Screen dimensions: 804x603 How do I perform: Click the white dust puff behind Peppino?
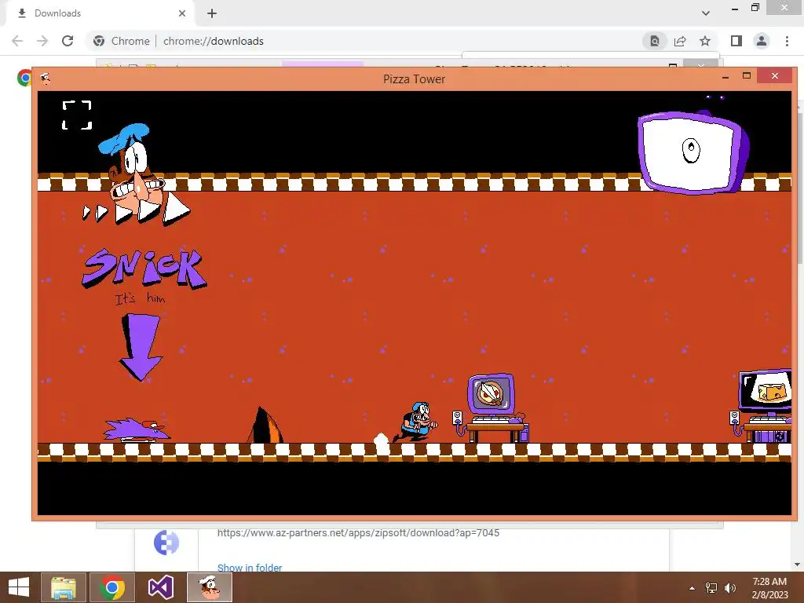pyautogui.click(x=381, y=442)
